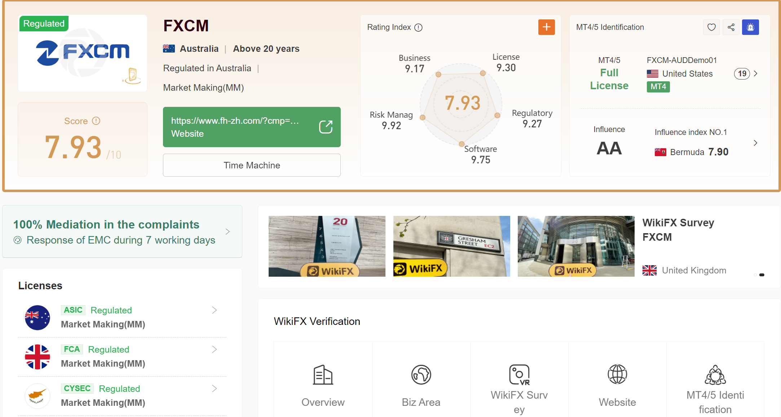781x417 pixels.
Task: Click the ASIC Australia flag circle
Action: [x=37, y=317]
